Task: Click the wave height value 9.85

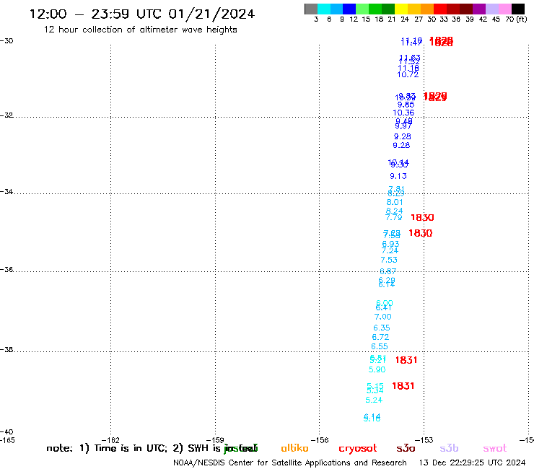Action: [x=406, y=105]
